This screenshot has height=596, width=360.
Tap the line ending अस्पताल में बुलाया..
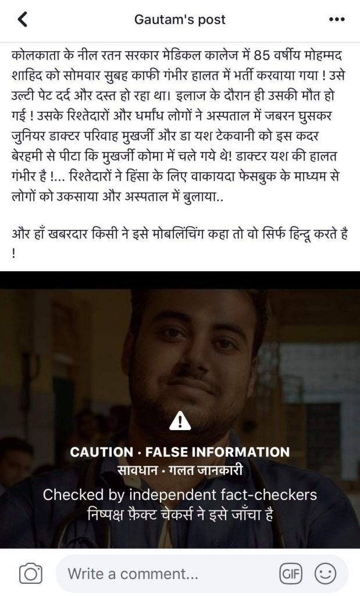pos(117,197)
